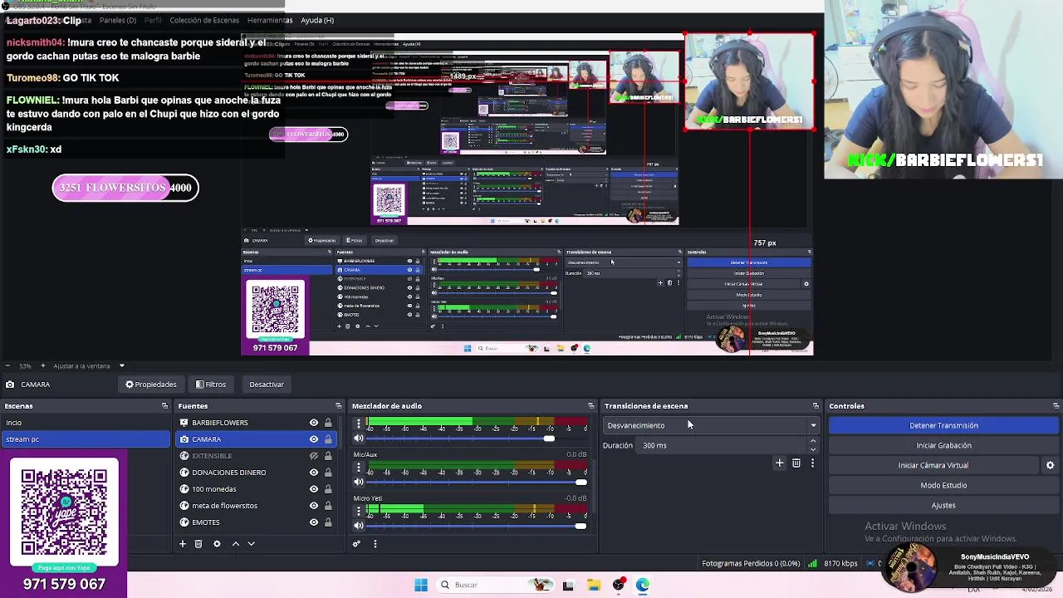Hide the 100 monedas source
This screenshot has height=598, width=1063.
pyautogui.click(x=314, y=489)
